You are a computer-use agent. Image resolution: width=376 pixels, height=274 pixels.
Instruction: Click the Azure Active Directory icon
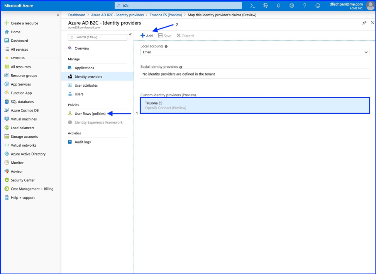click(x=7, y=154)
